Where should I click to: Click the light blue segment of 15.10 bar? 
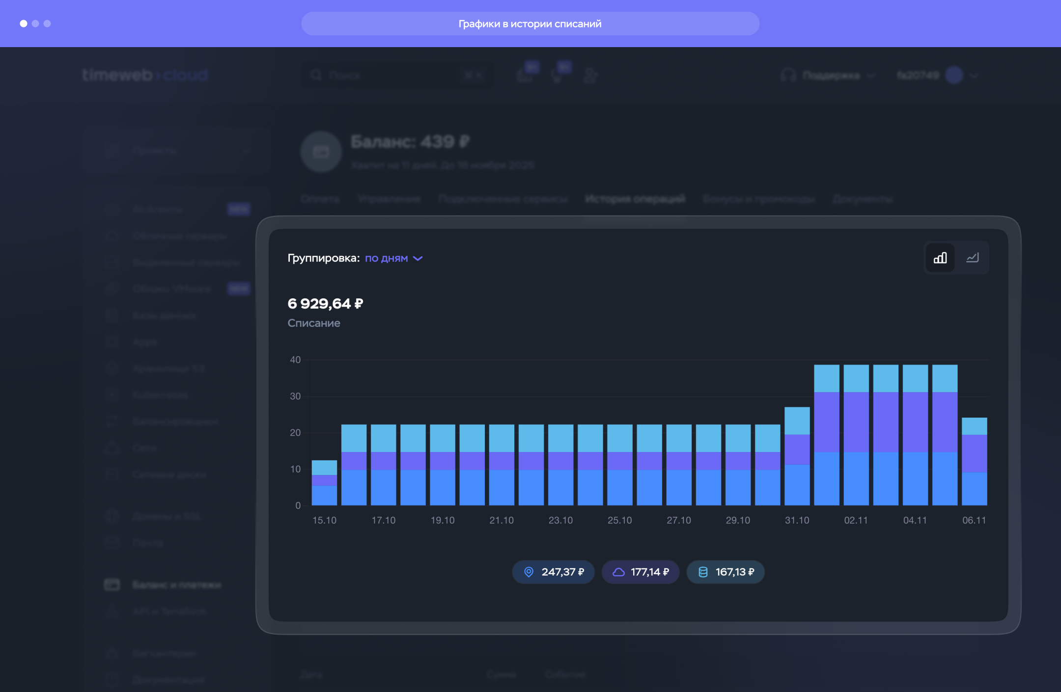pyautogui.click(x=324, y=467)
